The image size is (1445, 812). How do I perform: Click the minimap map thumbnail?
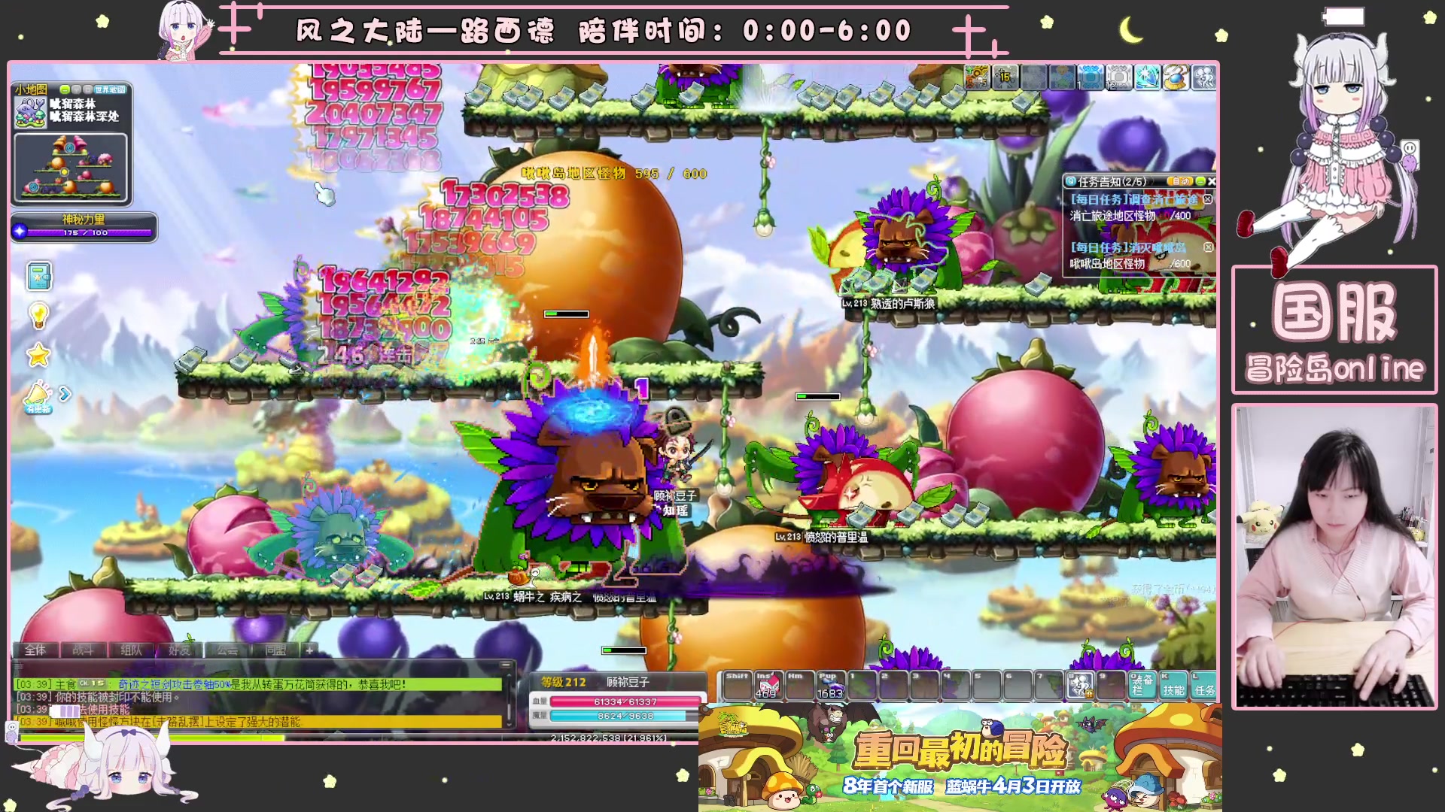(x=71, y=169)
